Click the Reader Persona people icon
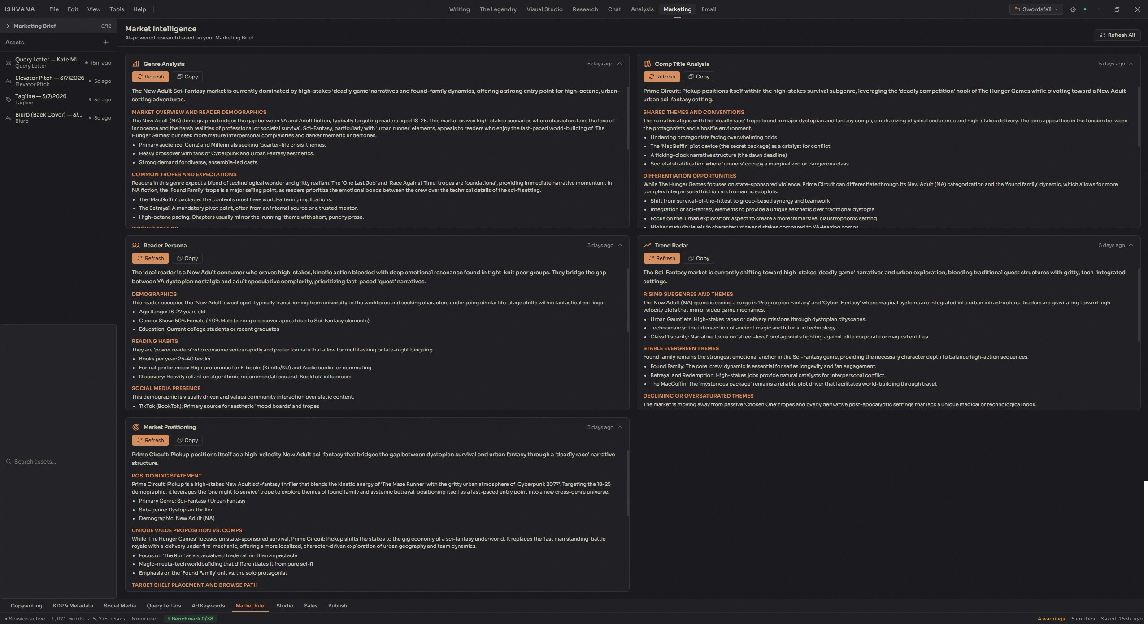This screenshot has width=1148, height=624. coord(136,245)
